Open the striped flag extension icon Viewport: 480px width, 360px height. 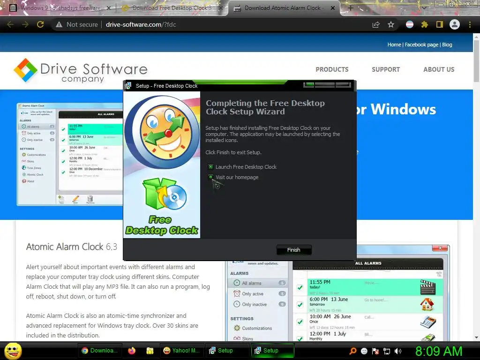[x=410, y=24]
